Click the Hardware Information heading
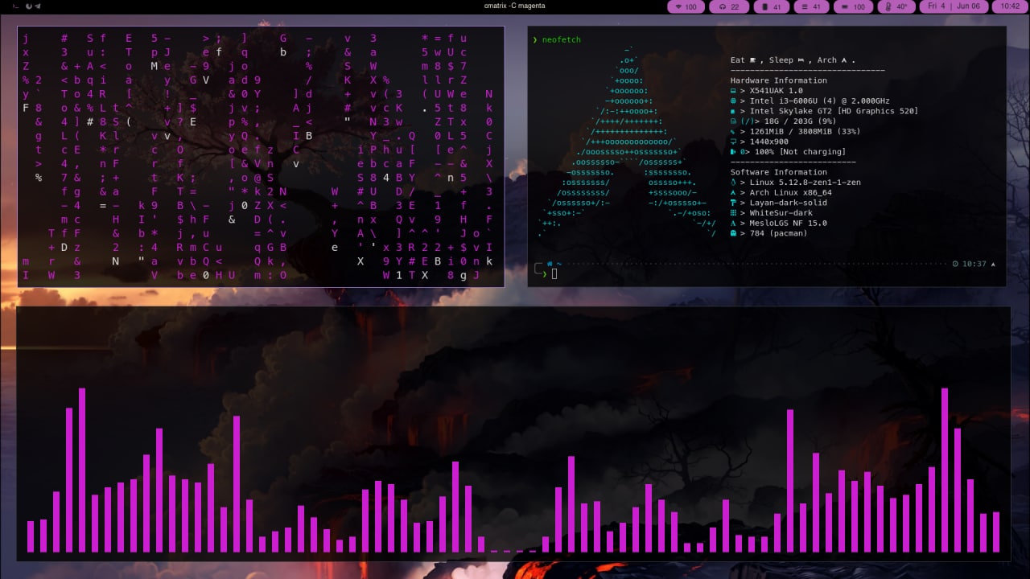 coord(778,80)
